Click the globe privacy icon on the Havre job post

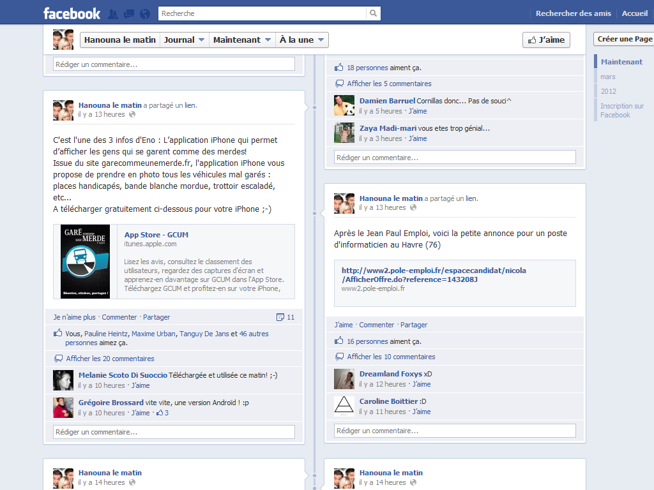click(413, 207)
